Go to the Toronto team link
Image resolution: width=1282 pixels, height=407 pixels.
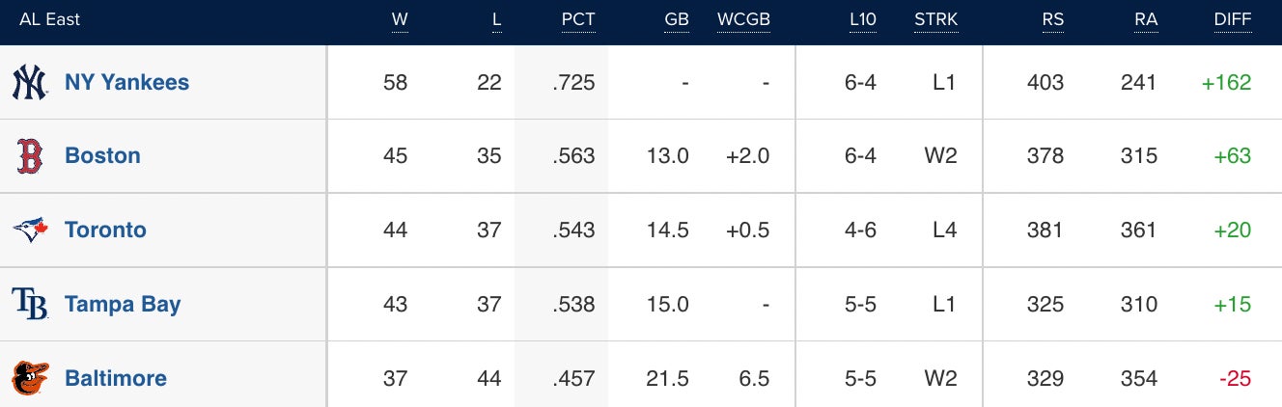pyautogui.click(x=105, y=230)
